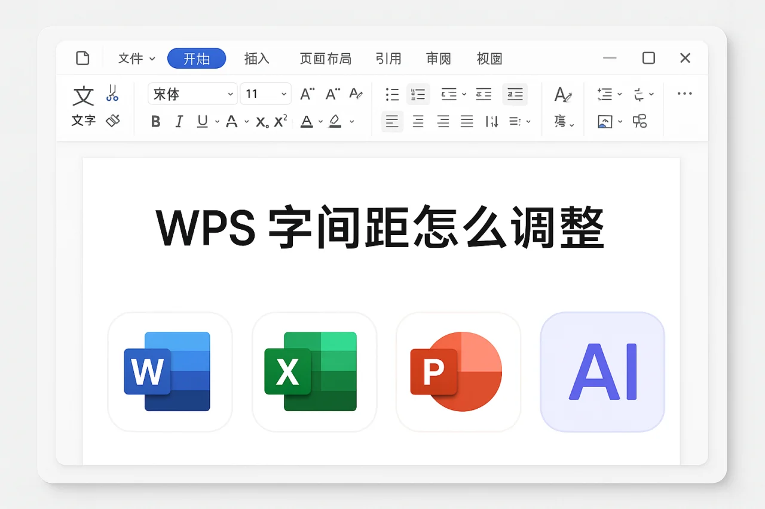Select the Bold formatting icon

(x=155, y=121)
